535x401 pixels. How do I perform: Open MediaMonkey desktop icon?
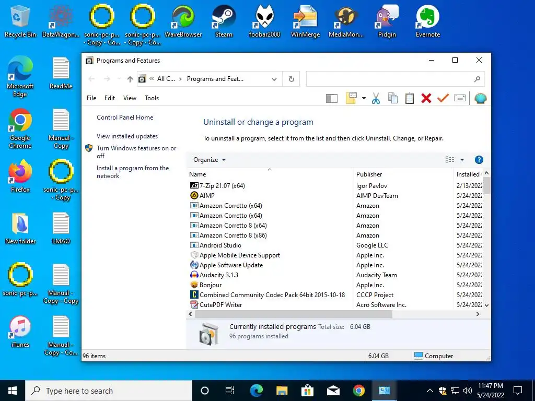346,21
